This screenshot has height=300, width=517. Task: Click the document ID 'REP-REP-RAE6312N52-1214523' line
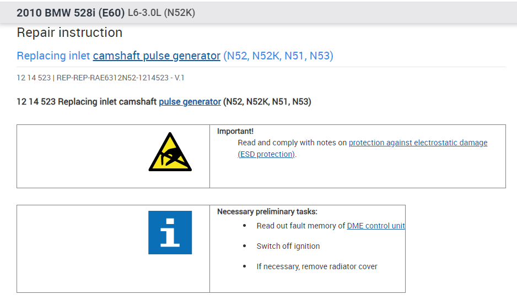100,78
